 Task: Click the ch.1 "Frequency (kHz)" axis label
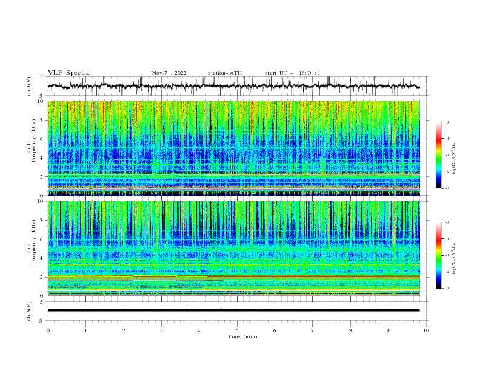coord(34,141)
